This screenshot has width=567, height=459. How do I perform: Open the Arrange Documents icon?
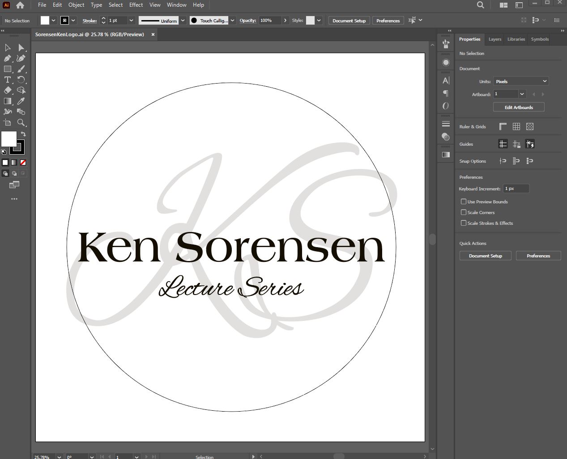pos(503,5)
